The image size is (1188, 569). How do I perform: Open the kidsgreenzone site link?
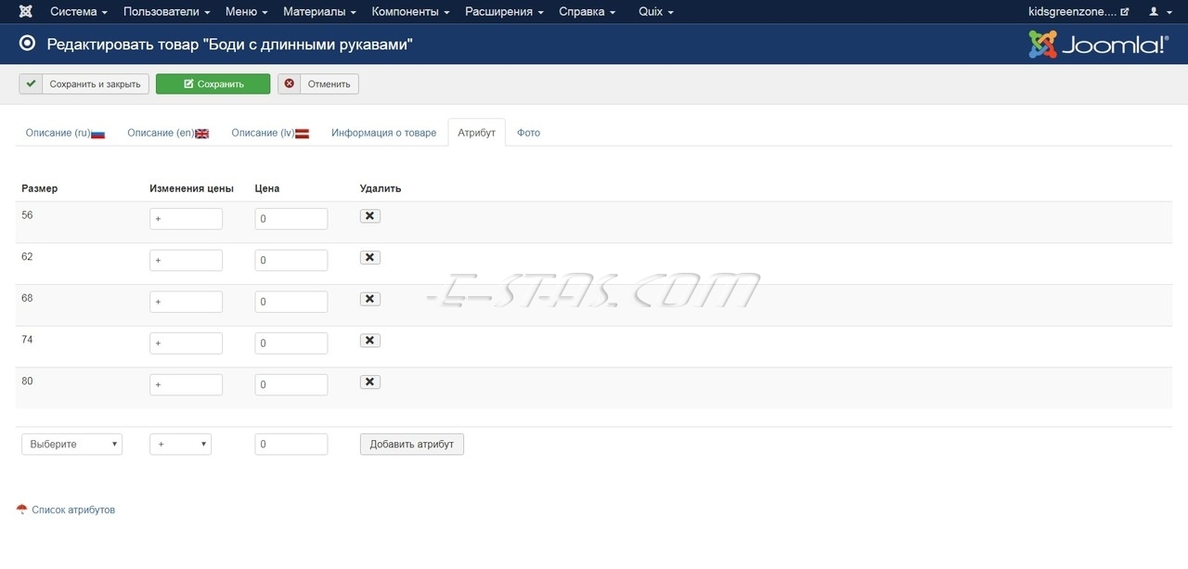(1078, 11)
